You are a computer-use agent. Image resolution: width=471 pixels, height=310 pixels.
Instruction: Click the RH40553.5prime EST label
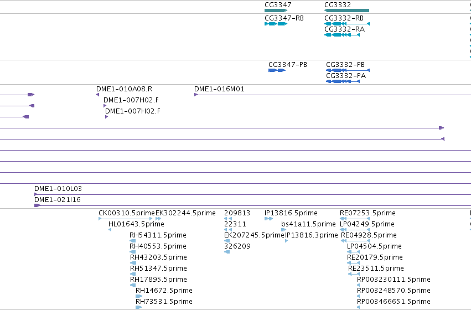[x=158, y=246]
